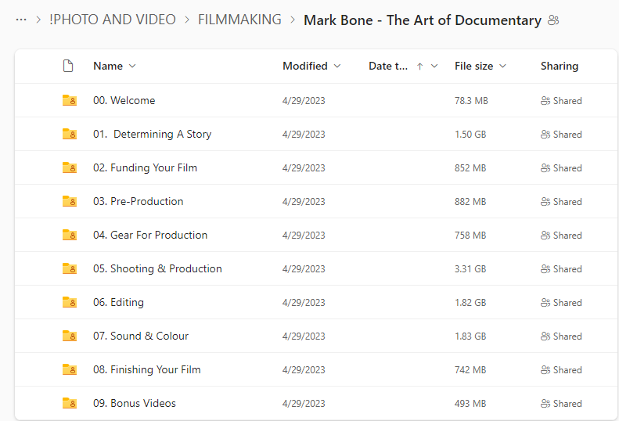Click the folder icon beside 05. Shooting & Production
This screenshot has width=619, height=421.
pos(70,268)
